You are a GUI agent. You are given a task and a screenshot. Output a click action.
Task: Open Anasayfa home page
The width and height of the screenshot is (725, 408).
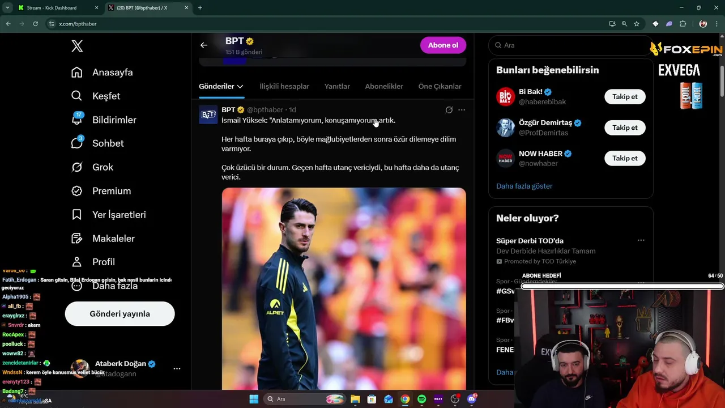tap(102, 73)
